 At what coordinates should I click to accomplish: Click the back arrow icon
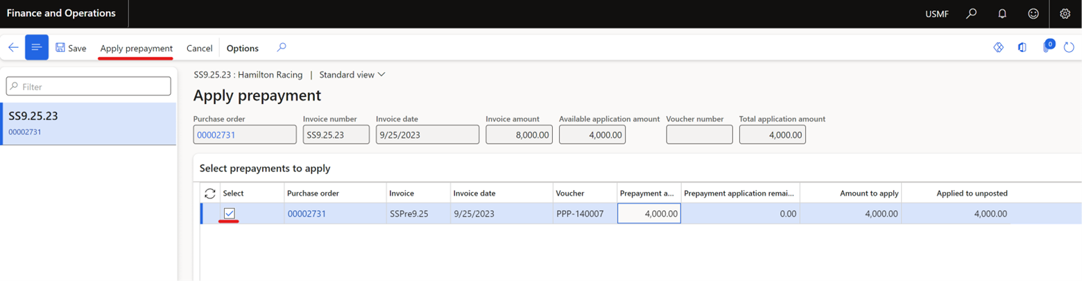coord(13,48)
